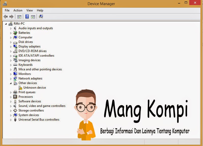Click Scan for hardware changes icon
The image size is (203, 146).
point(41,17)
